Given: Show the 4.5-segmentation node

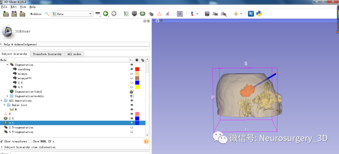Looking at the screenshot, I should [x=132, y=132].
